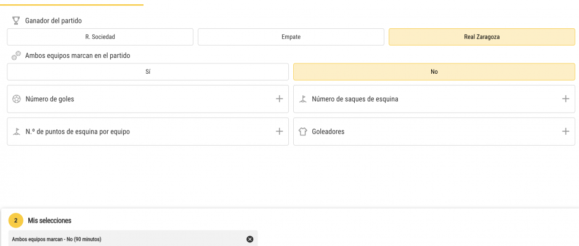Select Empate as match result
Screen dimensions: 579x246
291,37
